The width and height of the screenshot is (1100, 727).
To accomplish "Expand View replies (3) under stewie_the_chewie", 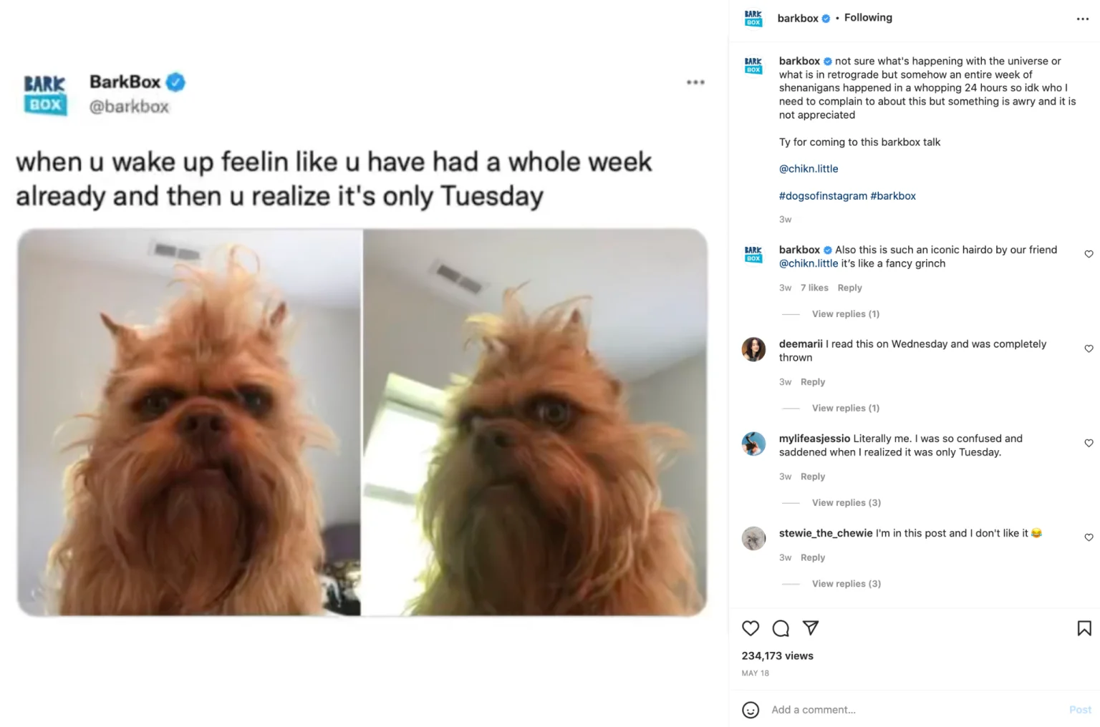I will (x=846, y=583).
